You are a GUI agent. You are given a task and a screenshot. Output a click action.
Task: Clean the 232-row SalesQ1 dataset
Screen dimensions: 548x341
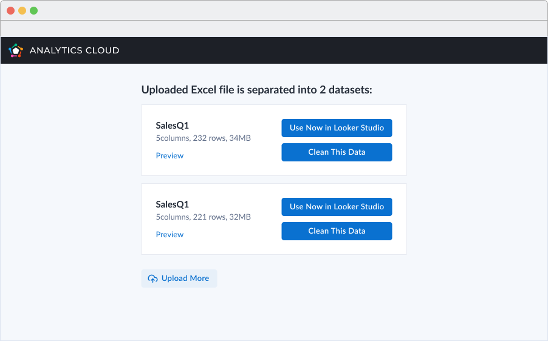337,152
